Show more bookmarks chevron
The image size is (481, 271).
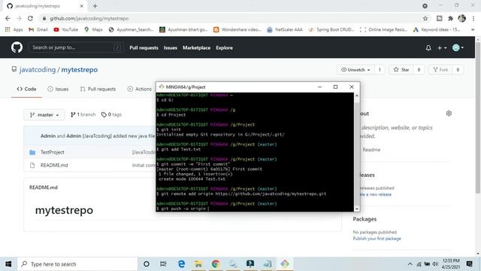pyautogui.click(x=473, y=29)
